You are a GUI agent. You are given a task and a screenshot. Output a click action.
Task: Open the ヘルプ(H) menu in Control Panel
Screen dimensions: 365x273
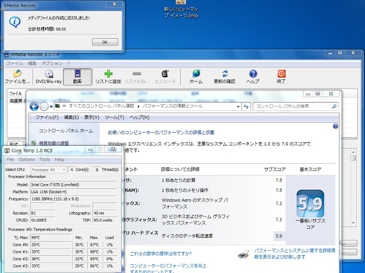coord(139,117)
